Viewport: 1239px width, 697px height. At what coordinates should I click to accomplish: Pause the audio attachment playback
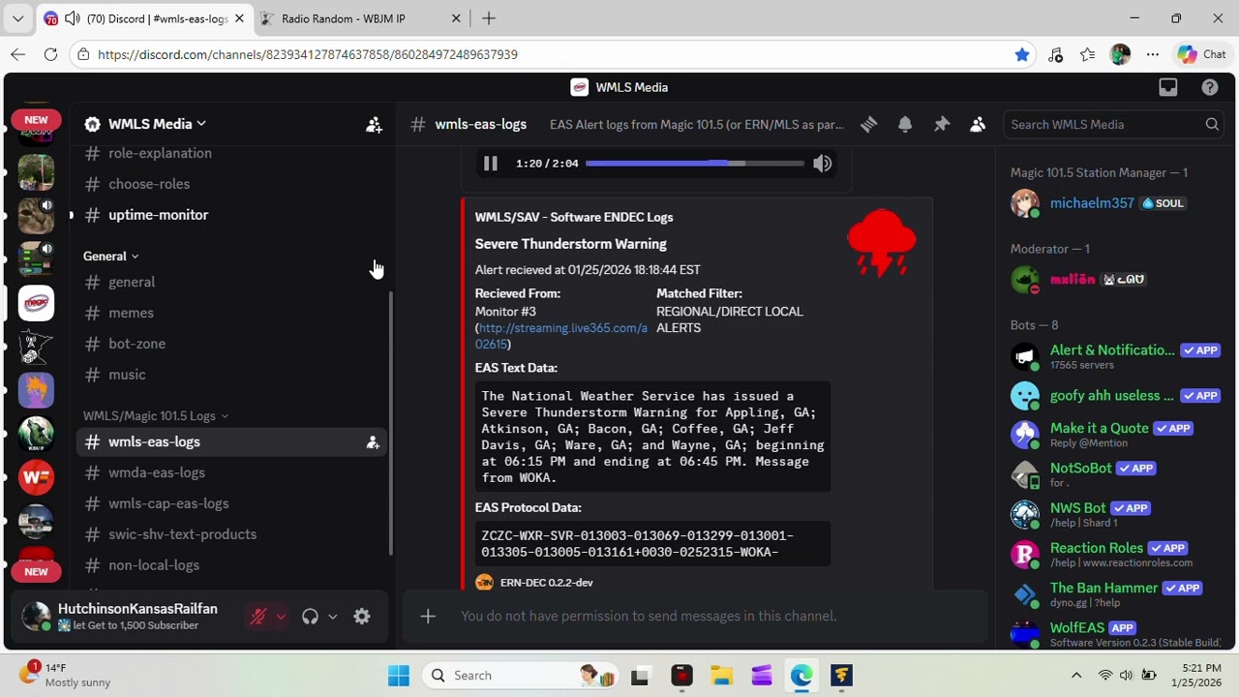(x=490, y=164)
